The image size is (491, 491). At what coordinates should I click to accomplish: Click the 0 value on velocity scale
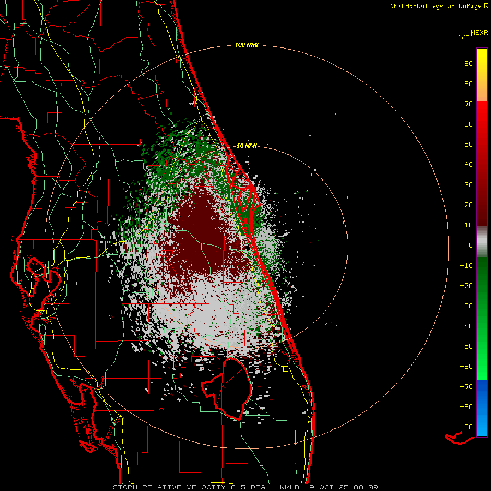tap(471, 245)
